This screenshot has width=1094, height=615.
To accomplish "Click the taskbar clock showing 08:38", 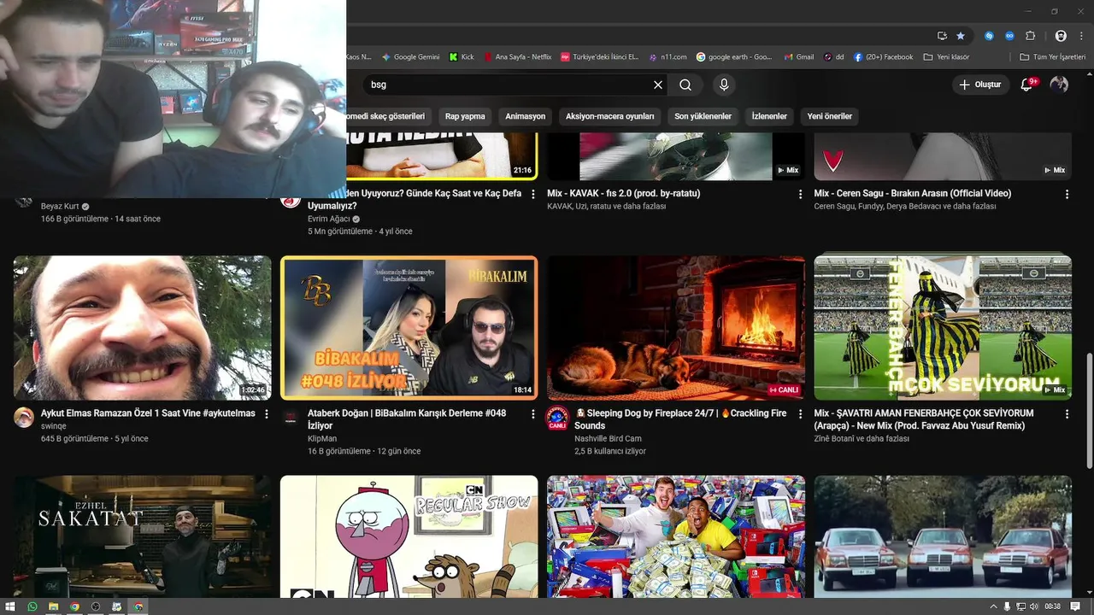I will tap(1053, 606).
